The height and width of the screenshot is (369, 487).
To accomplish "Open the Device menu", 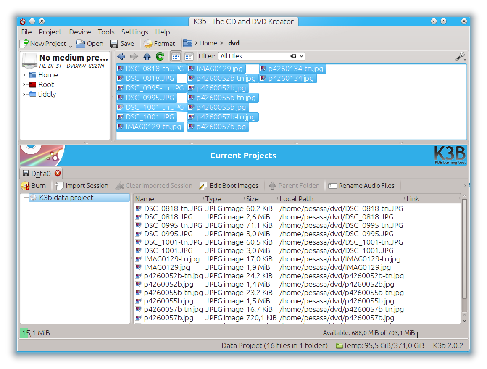I will [x=80, y=32].
